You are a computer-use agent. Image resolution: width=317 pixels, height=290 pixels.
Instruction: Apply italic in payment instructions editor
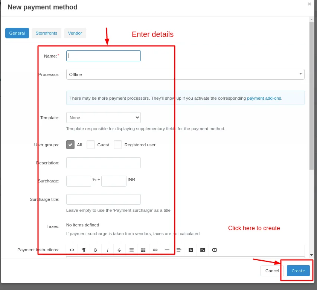[108, 250]
